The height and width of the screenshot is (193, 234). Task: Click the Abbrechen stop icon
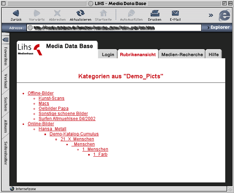[57, 13]
